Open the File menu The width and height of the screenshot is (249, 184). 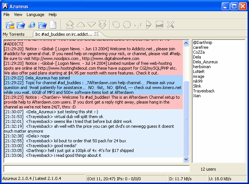6,15
